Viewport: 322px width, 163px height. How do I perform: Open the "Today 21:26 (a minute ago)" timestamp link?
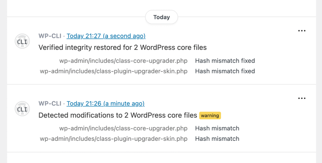105,104
